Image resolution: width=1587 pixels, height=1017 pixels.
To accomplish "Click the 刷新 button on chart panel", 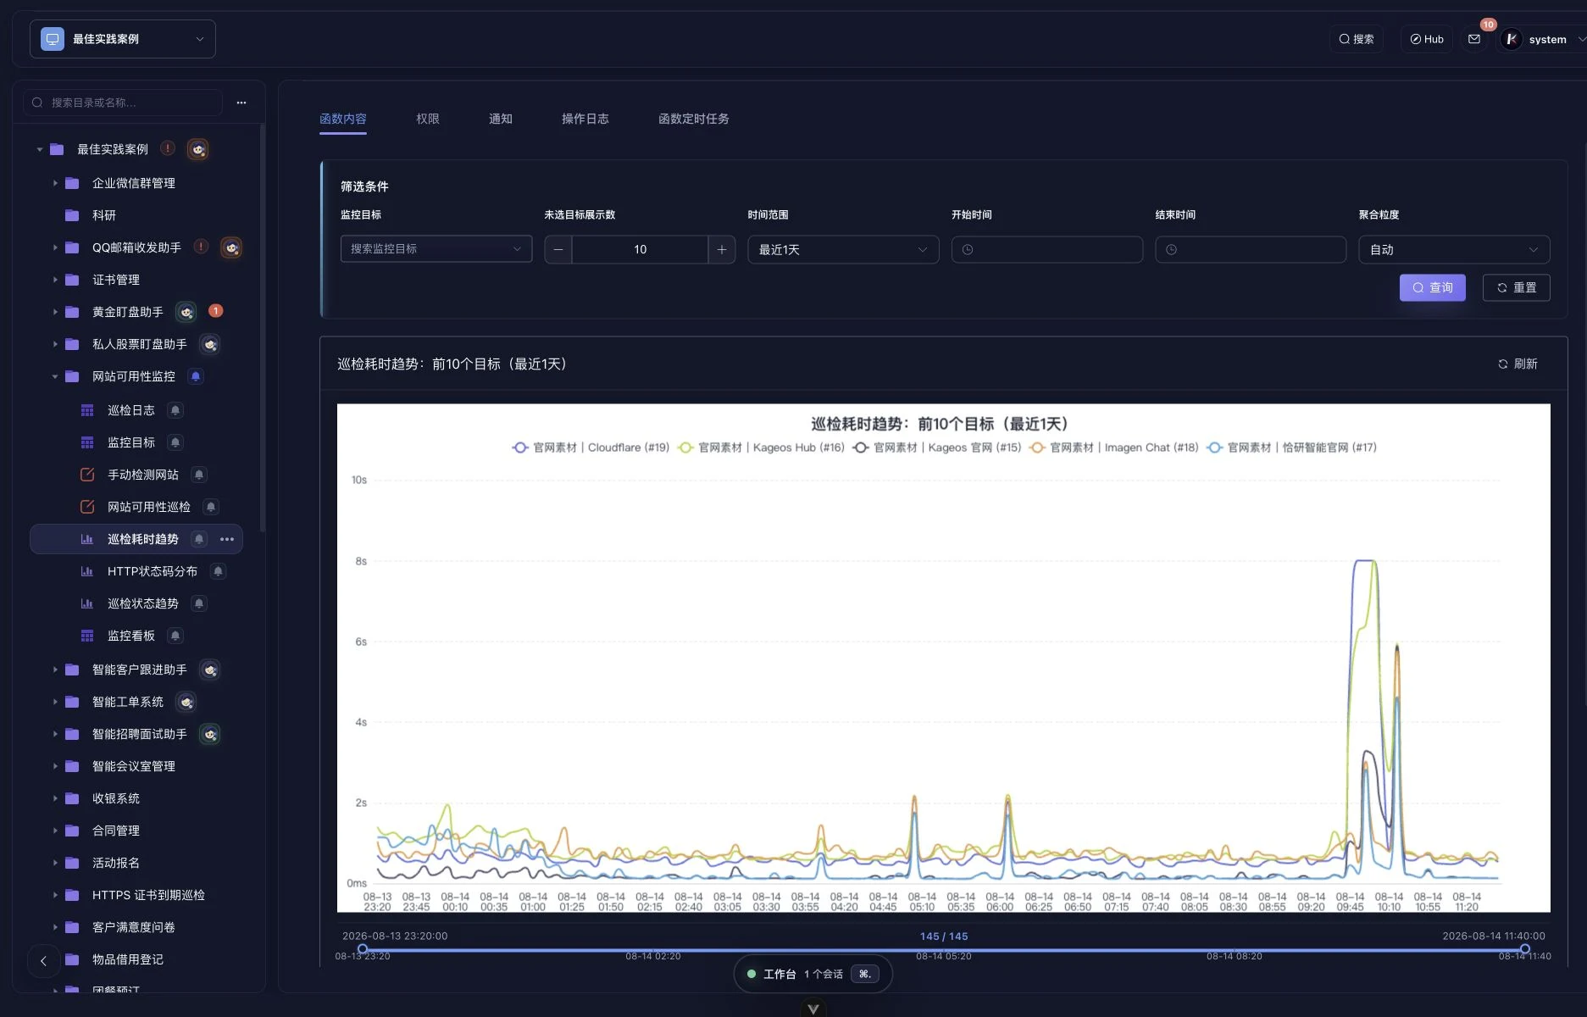I will click(x=1518, y=364).
